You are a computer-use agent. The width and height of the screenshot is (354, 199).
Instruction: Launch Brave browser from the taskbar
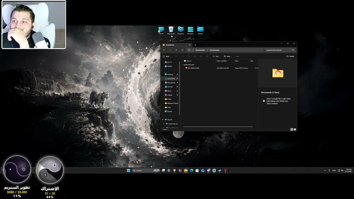(x=175, y=171)
